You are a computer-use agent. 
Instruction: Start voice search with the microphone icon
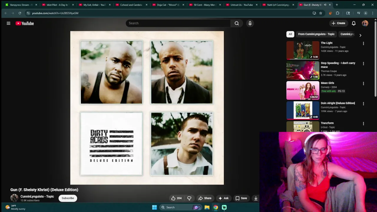pyautogui.click(x=250, y=23)
